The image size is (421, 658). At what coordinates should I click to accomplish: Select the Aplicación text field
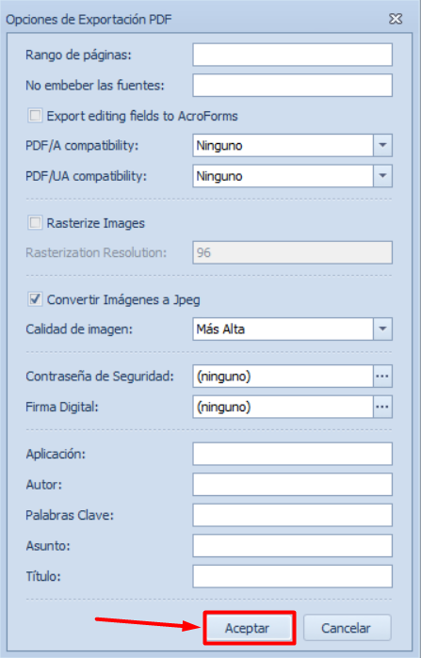pos(293,454)
